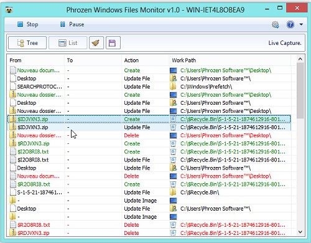Sort by the From column header
311x243 pixels.
pos(36,60)
